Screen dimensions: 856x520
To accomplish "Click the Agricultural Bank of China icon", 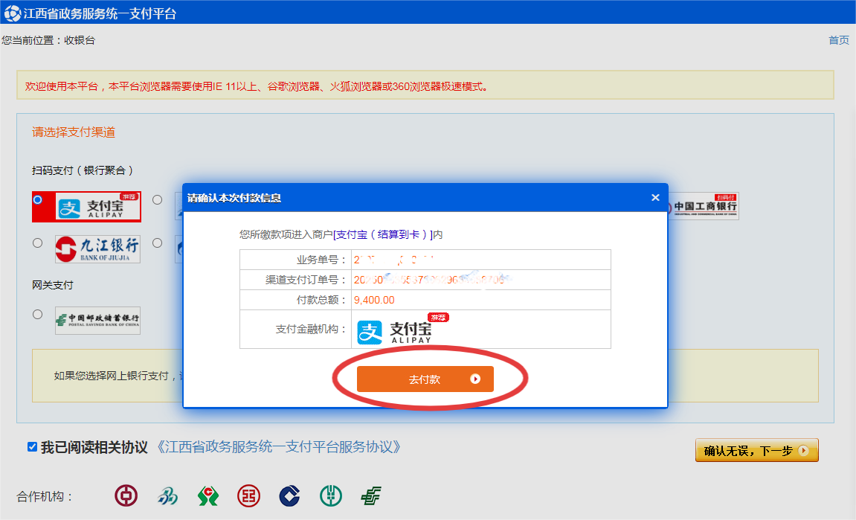I will (x=331, y=496).
